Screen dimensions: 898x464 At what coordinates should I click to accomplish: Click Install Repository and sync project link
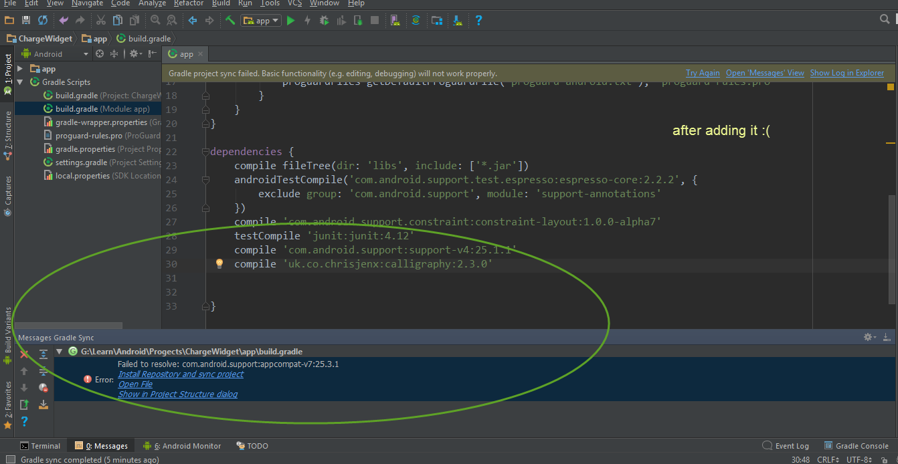[181, 374]
